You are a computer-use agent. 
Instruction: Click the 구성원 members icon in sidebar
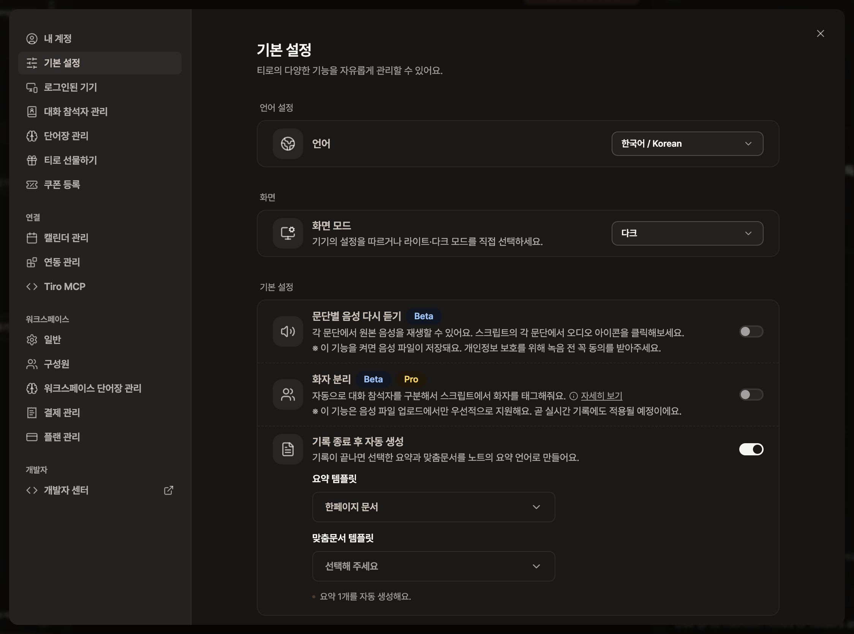click(x=32, y=364)
